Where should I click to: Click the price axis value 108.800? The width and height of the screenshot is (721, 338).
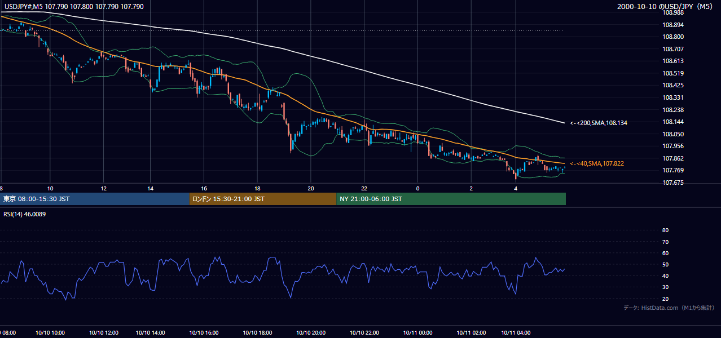tap(674, 37)
